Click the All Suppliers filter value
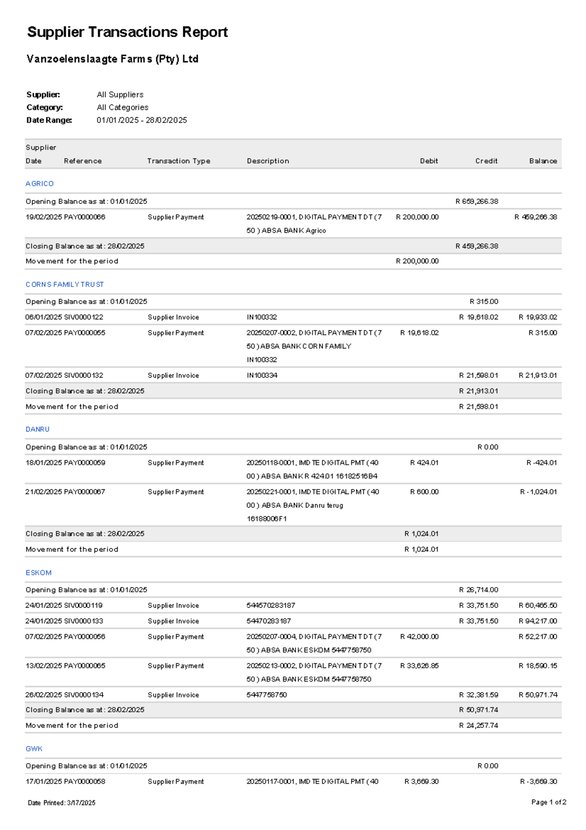586x830 pixels. (120, 95)
